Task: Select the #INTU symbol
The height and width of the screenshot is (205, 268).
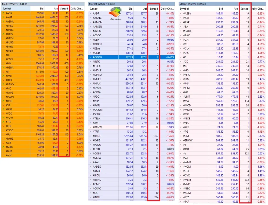Action: (97, 197)
